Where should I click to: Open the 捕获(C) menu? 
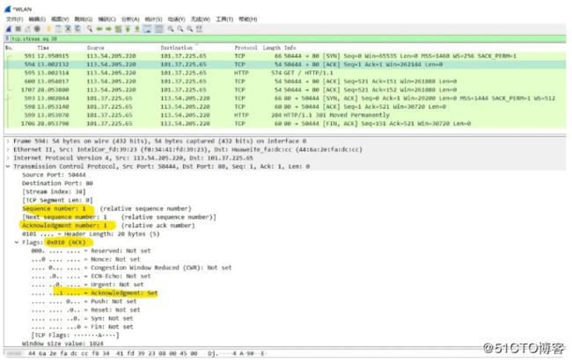point(106,19)
